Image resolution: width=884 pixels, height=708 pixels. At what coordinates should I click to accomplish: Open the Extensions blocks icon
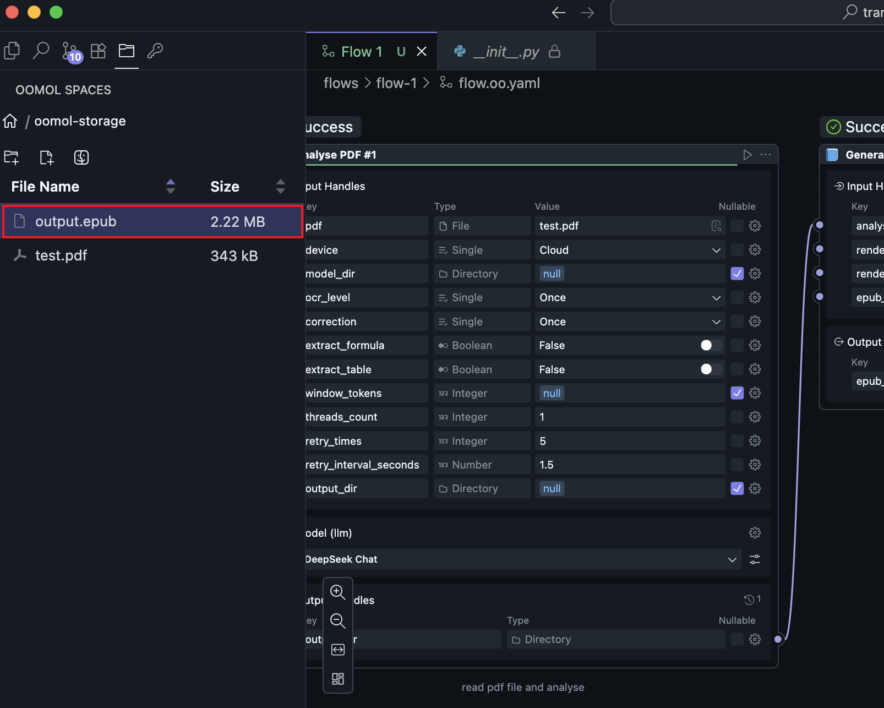pyautogui.click(x=98, y=51)
